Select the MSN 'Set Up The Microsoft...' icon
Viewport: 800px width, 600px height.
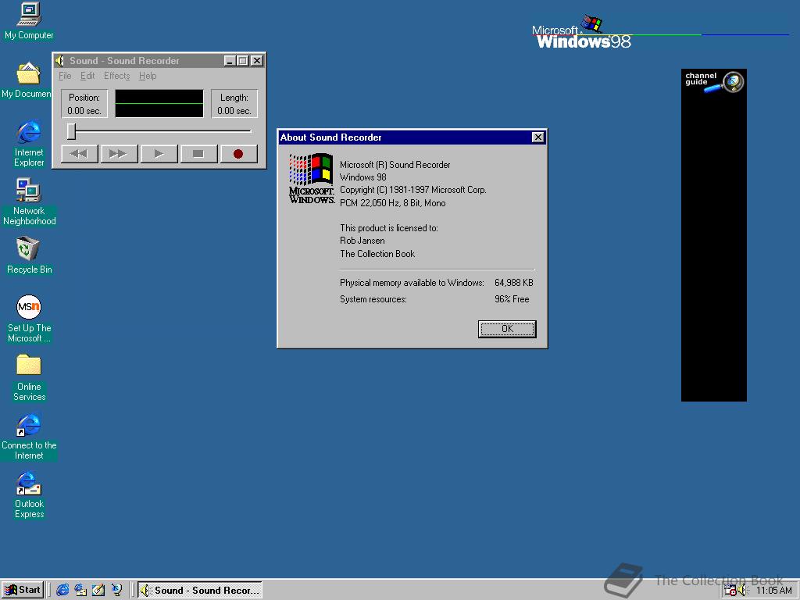29,319
